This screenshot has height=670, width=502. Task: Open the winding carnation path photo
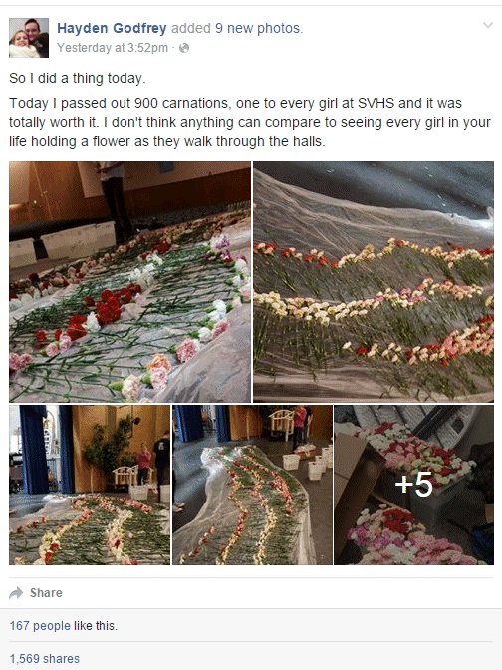pos(252,485)
